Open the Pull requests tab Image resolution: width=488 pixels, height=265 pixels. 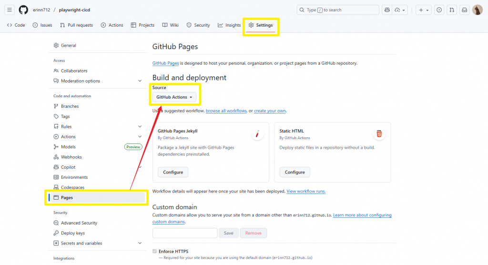76,25
